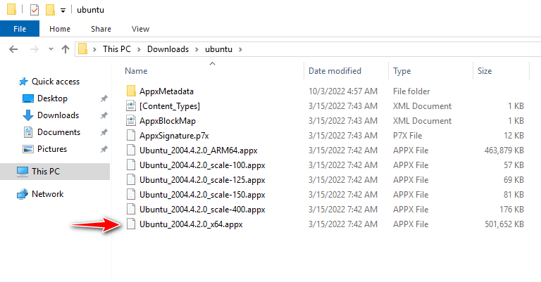This screenshot has height=282, width=541.
Task: Click the pin icon next to Pictures
Action: point(104,149)
